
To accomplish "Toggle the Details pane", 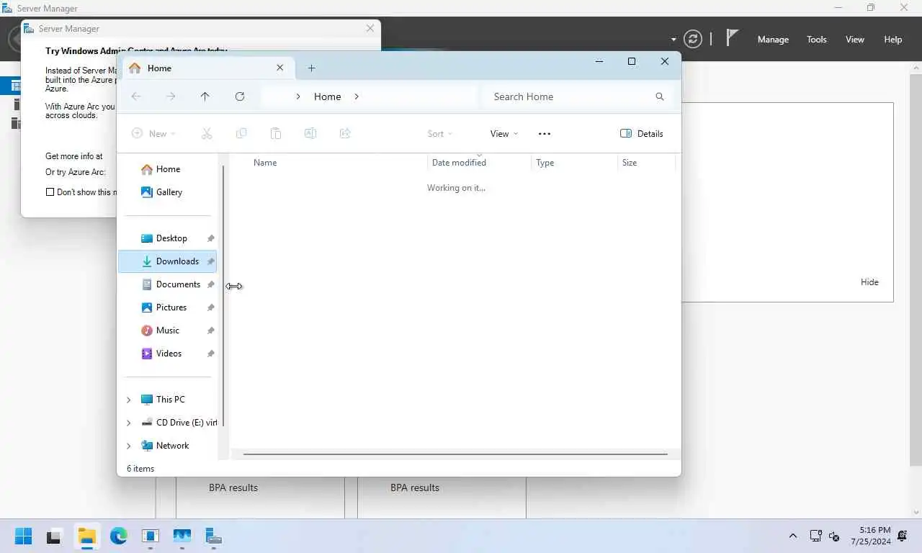I will 642,133.
